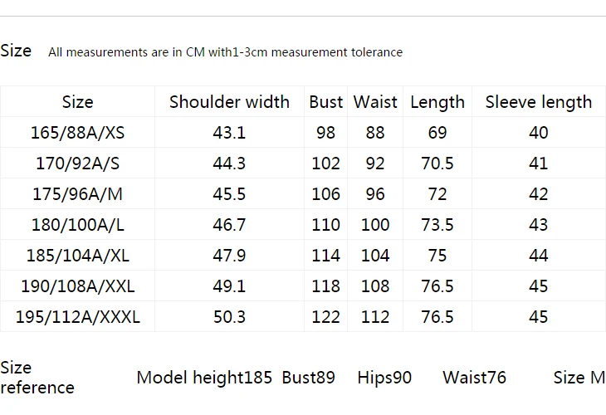The image size is (606, 415).
Task: Click the Sleeve length column header
Action: [x=539, y=102]
